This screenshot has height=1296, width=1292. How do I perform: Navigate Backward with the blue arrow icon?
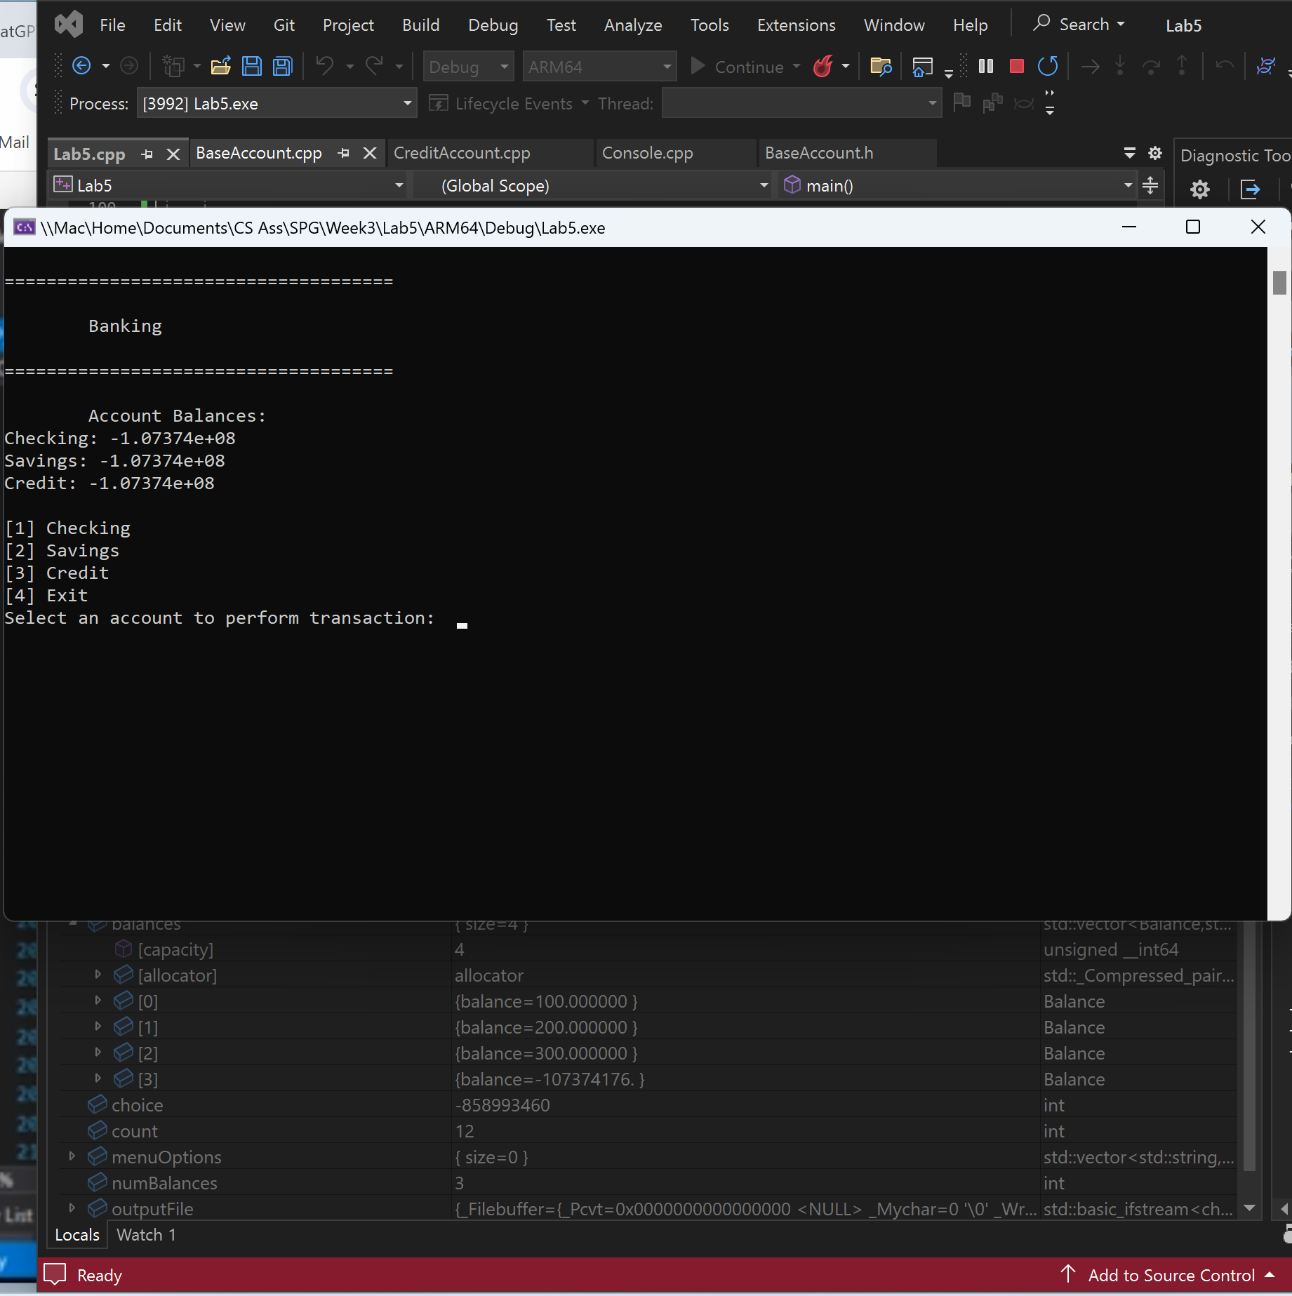(x=82, y=67)
